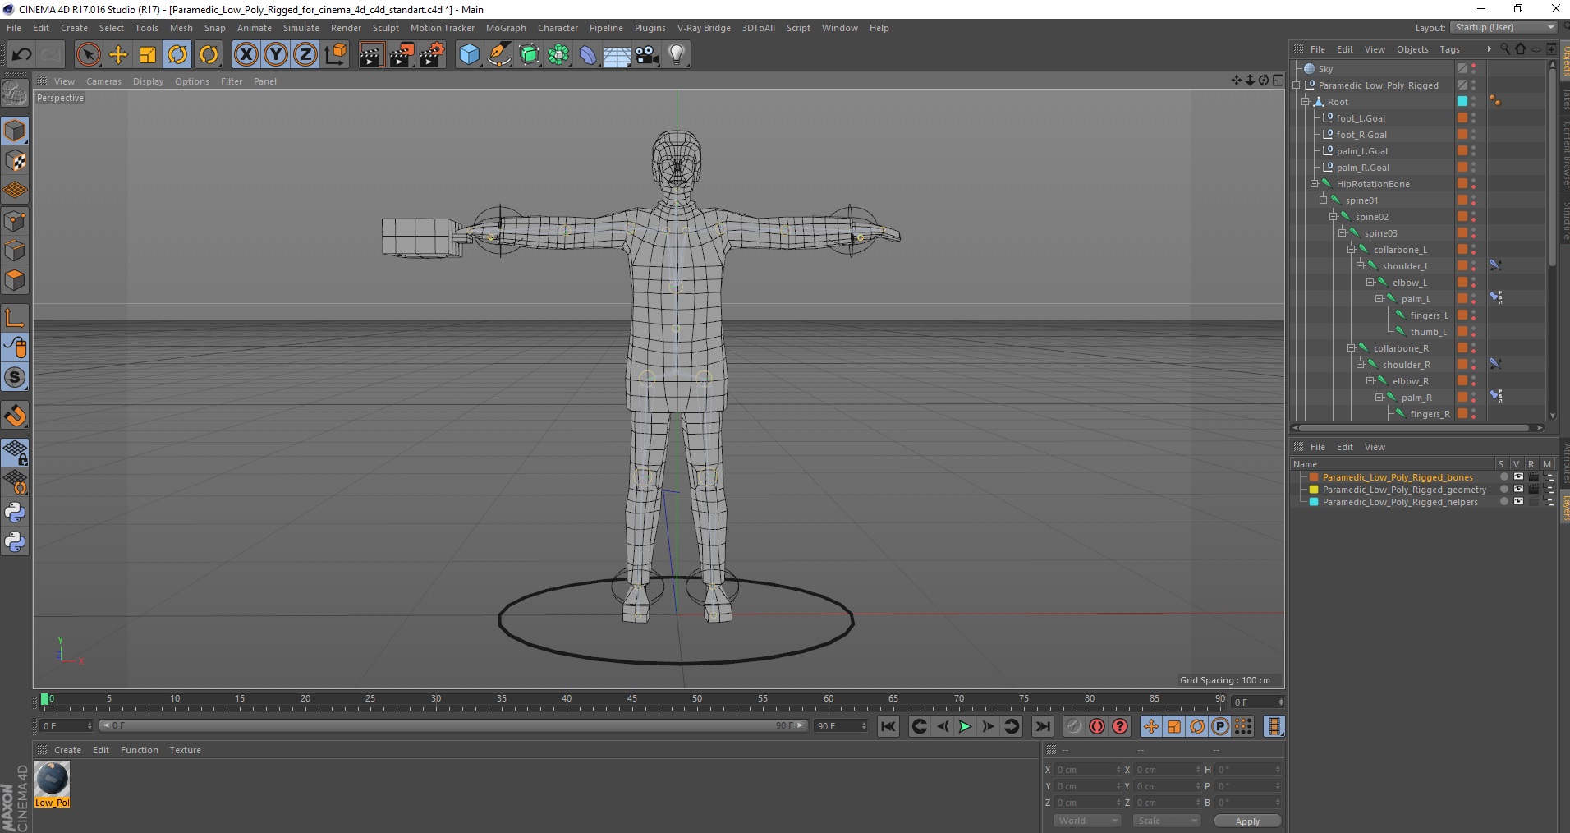Open the Character menu

click(x=558, y=28)
